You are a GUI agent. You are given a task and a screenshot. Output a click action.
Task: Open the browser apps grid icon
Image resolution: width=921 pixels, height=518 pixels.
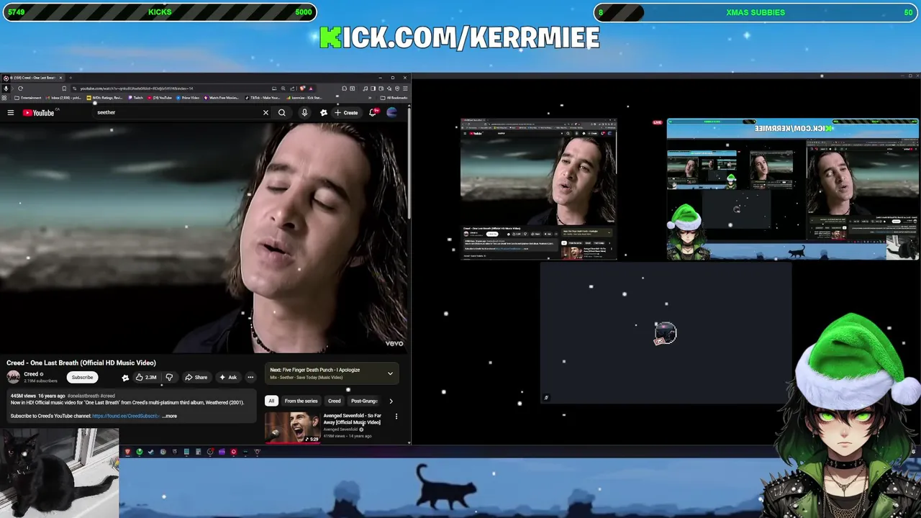pyautogui.click(x=4, y=98)
